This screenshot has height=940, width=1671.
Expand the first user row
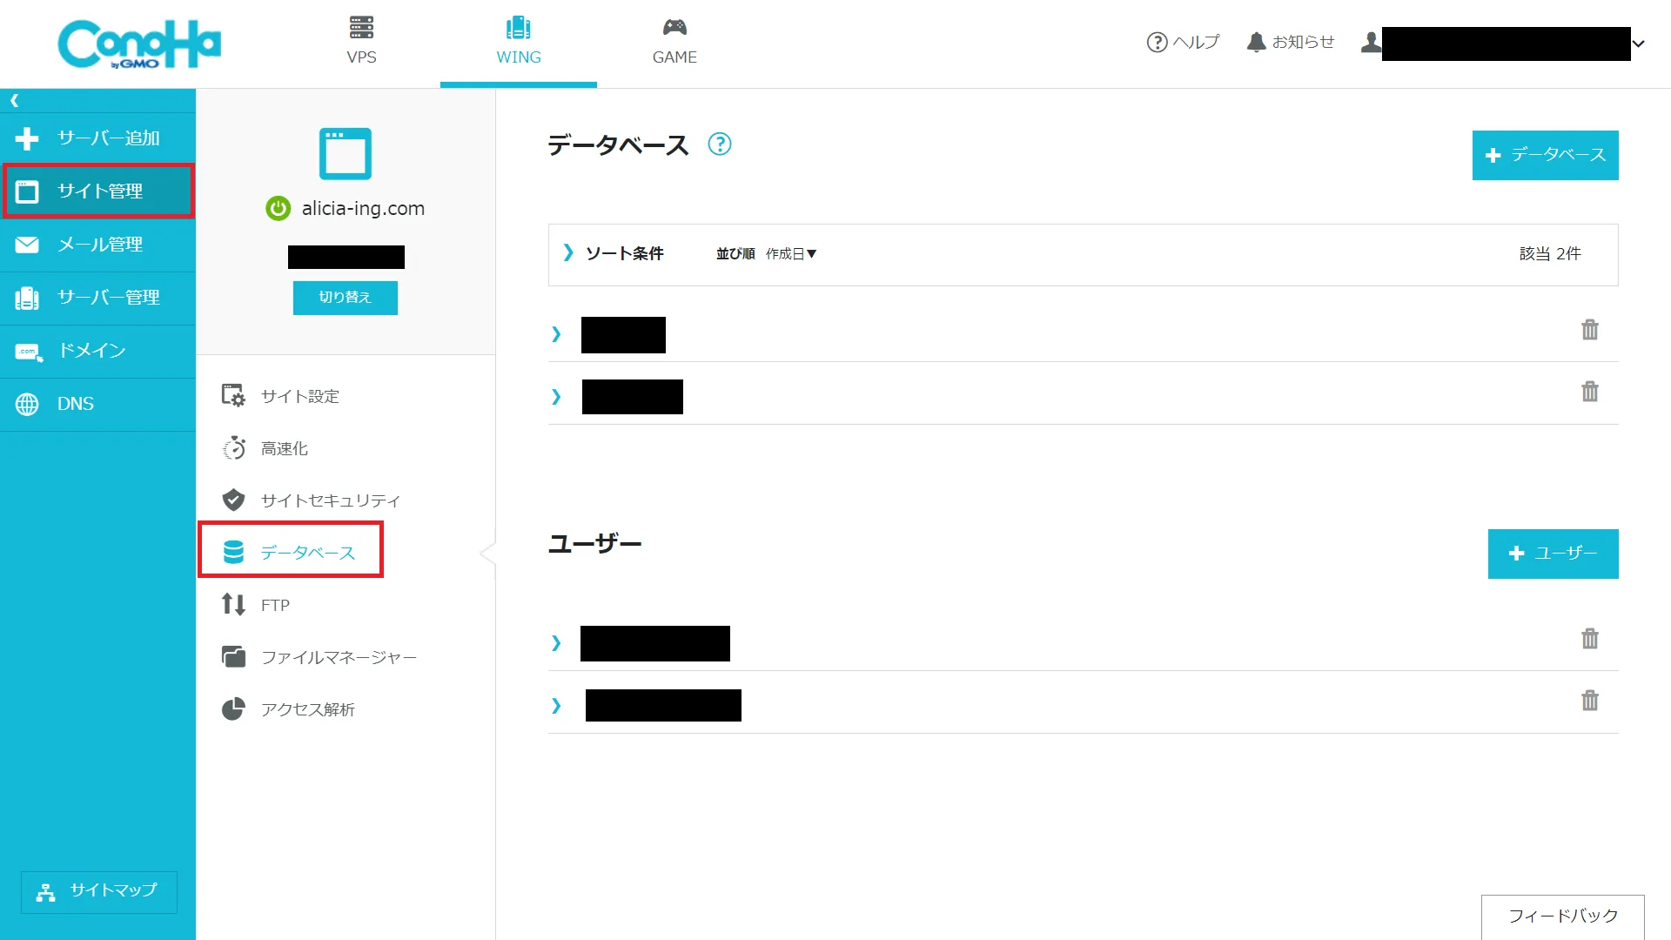tap(556, 643)
